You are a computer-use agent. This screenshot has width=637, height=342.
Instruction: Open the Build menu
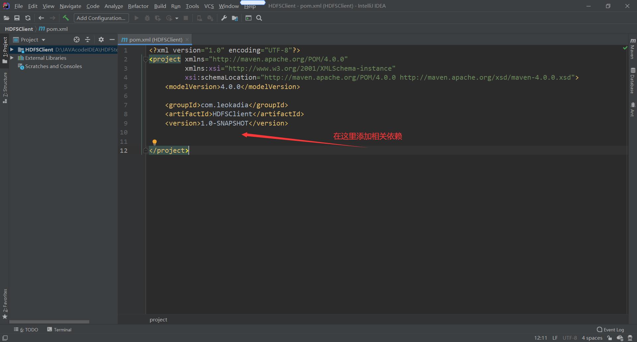click(160, 6)
